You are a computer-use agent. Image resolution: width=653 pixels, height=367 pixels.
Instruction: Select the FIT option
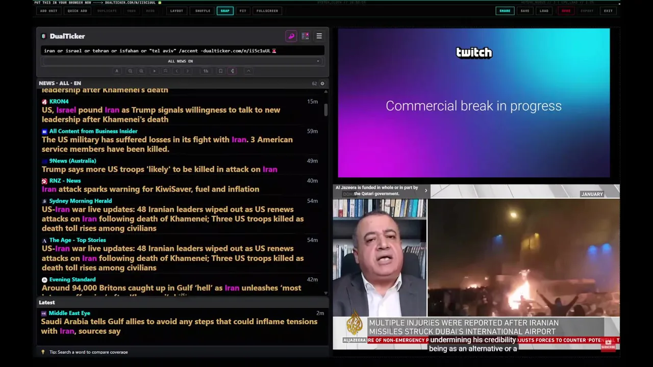point(243,11)
